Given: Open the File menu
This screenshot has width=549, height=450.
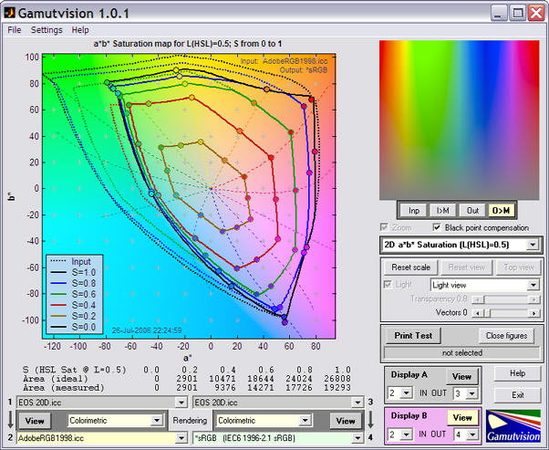Looking at the screenshot, I should pos(15,30).
